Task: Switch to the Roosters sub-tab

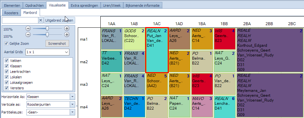Action: [x=11, y=13]
